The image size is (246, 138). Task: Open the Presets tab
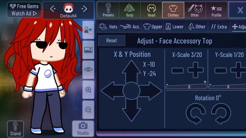pos(108,10)
